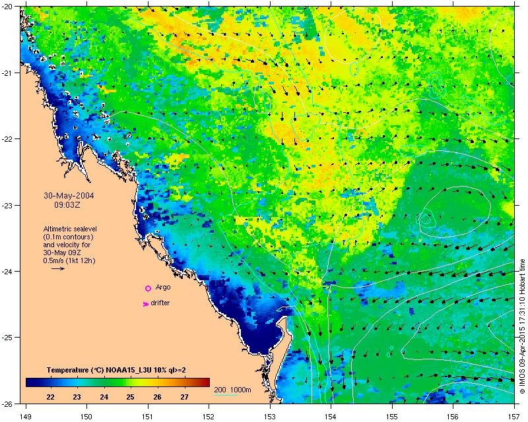Click latitude axis label -24
Screen dimensions: 528x422
[x=7, y=271]
